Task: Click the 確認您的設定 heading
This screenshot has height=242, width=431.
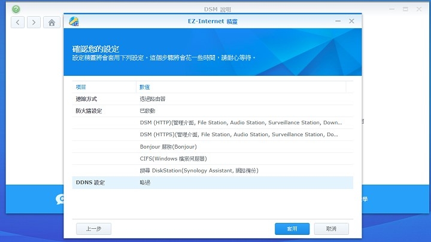Action: (x=95, y=49)
